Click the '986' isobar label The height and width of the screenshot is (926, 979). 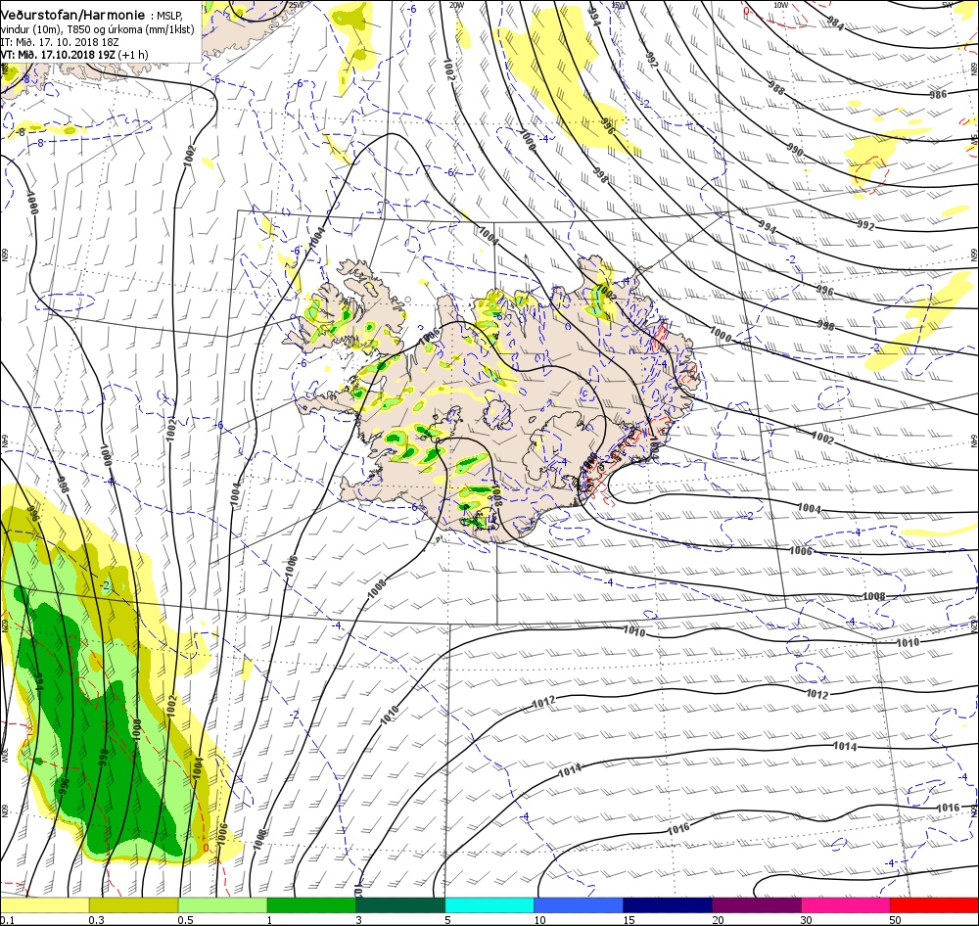(938, 94)
